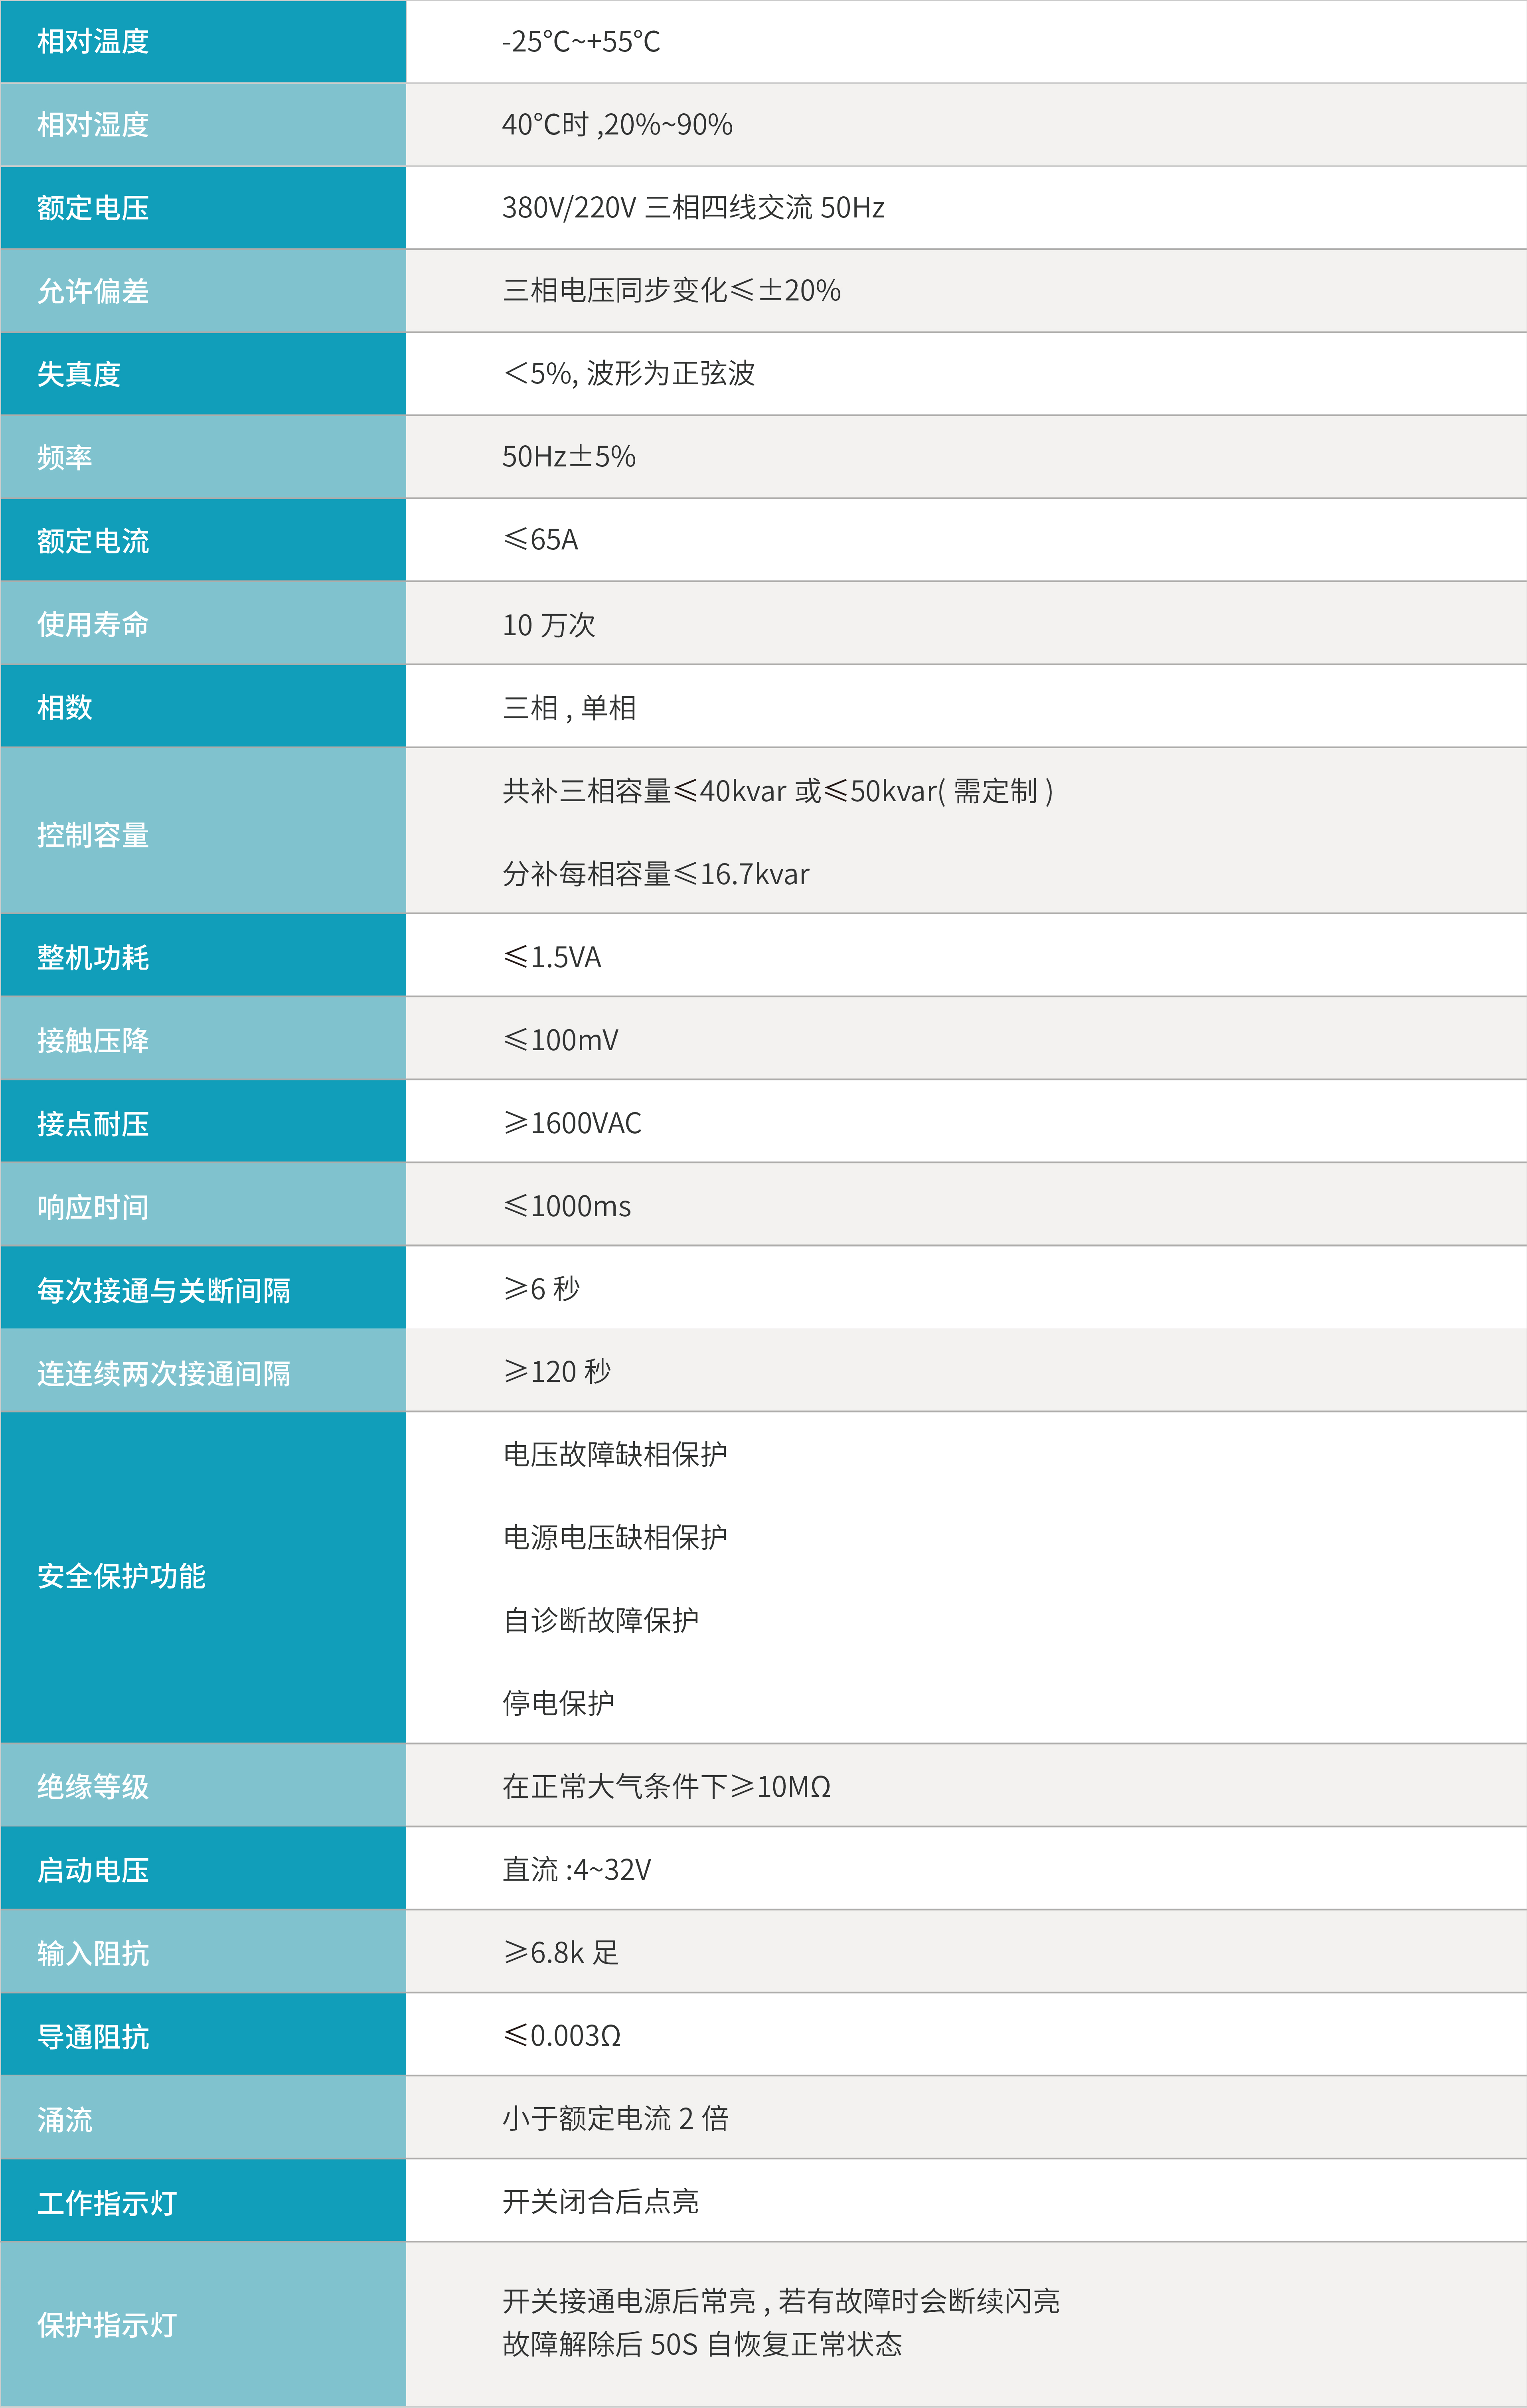This screenshot has height=2408, width=1527.
Task: Click the 启动电压 label
Action: 93,1870
